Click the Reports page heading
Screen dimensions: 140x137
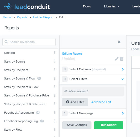coord(12,28)
